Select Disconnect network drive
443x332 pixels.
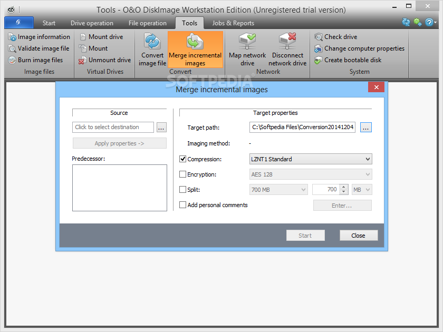287,50
